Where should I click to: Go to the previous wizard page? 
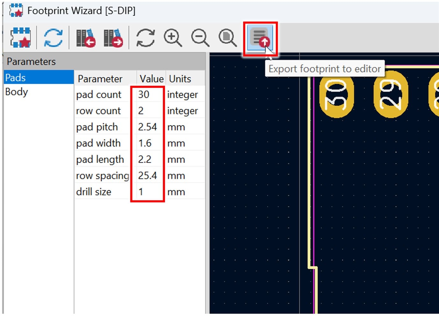tap(86, 38)
